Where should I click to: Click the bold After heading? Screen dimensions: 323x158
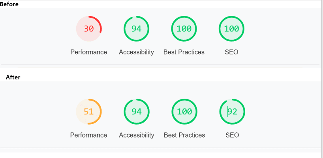(x=13, y=77)
